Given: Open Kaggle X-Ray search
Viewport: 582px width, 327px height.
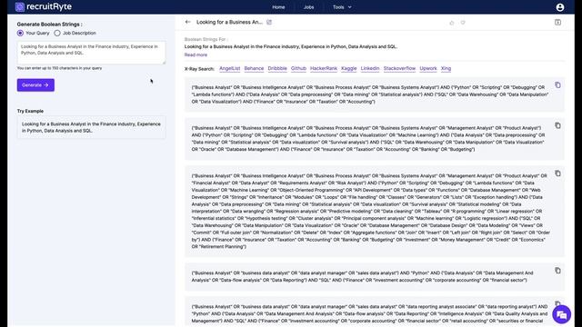Looking at the screenshot, I should tap(349, 69).
